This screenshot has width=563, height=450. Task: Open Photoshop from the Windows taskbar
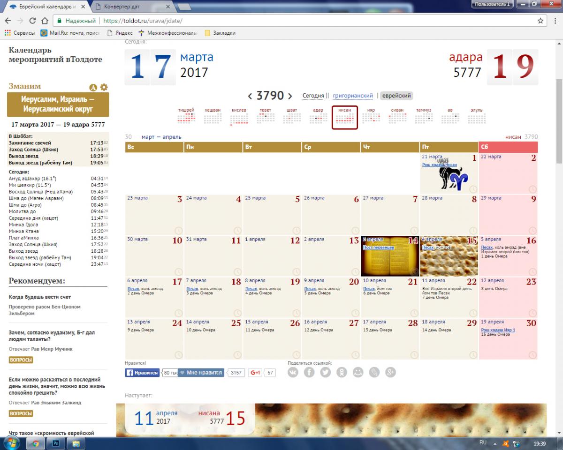click(55, 443)
